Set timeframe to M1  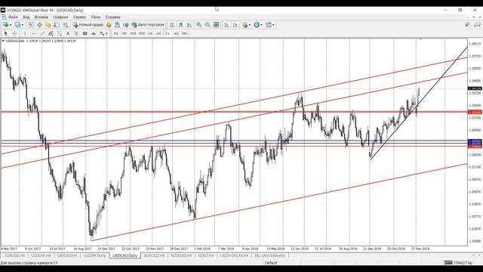click(x=115, y=33)
